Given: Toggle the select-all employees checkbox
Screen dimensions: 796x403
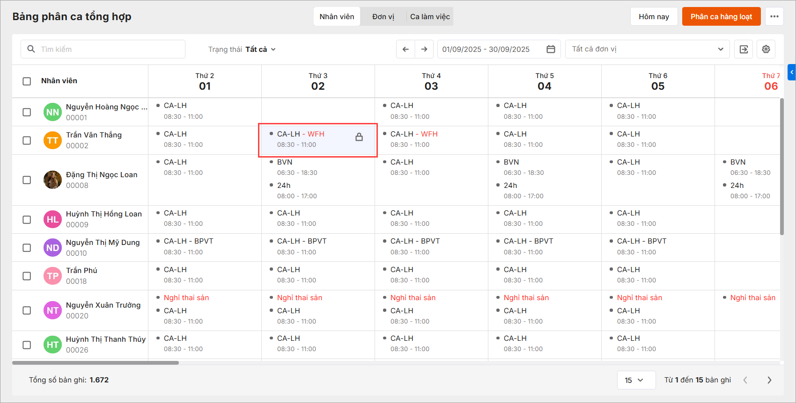Looking at the screenshot, I should tap(27, 81).
